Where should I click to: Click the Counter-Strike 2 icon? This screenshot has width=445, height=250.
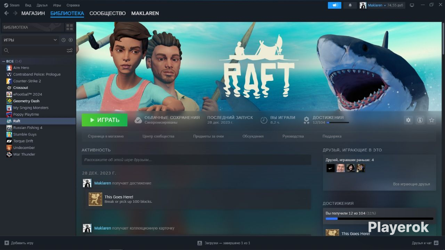(x=9, y=81)
